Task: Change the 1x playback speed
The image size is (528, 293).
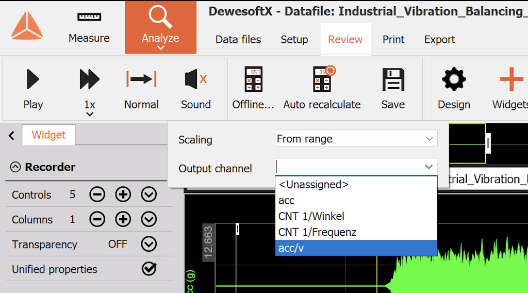Action: point(90,92)
